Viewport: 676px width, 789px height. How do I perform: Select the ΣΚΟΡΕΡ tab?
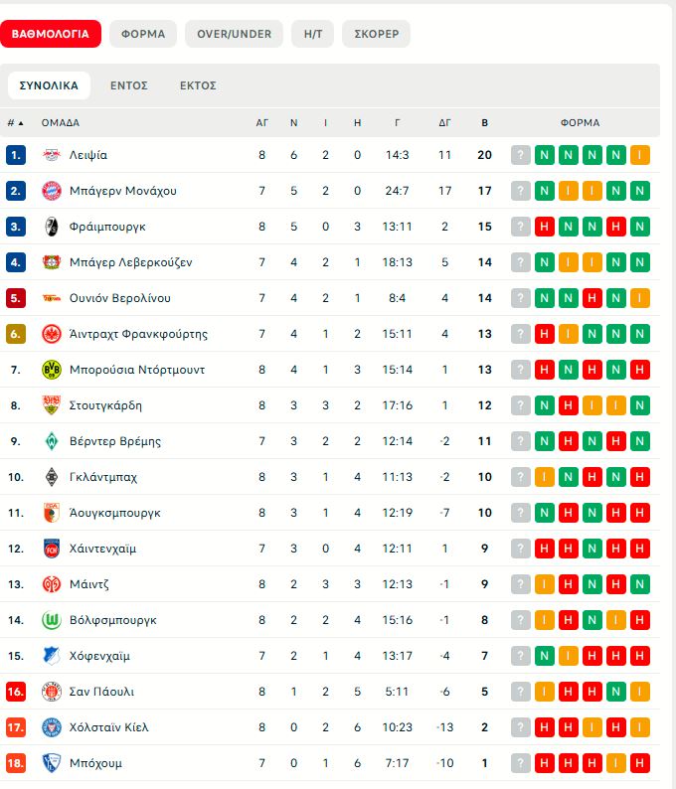376,34
